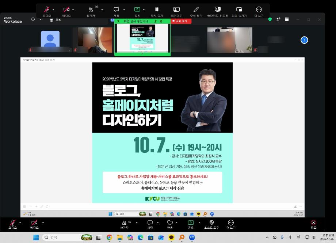Open Zoom app icon on taskbar

[x=192, y=238]
